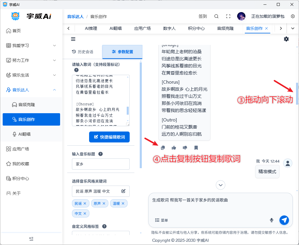The width and height of the screenshot is (299, 245).
Task: Open the tab list dropdown arrow
Action: pos(293,28)
